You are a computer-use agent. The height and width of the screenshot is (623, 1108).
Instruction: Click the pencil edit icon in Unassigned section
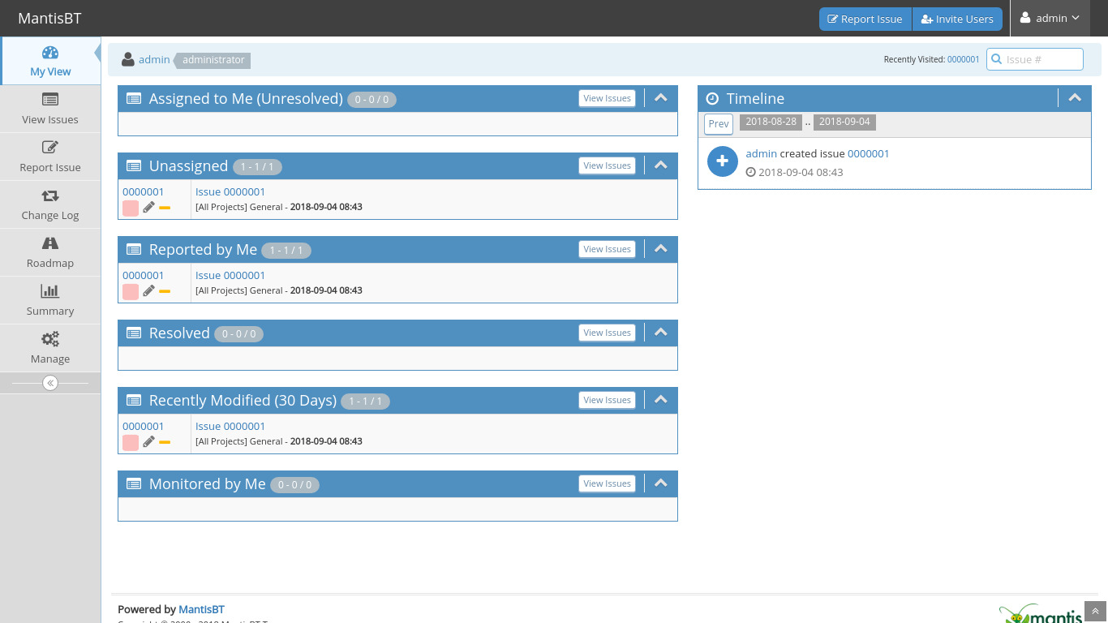148,208
